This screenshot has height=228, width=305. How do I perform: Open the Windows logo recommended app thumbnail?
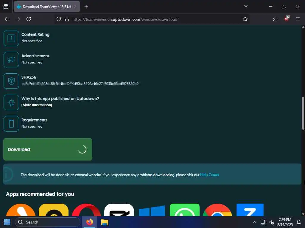tap(152, 211)
